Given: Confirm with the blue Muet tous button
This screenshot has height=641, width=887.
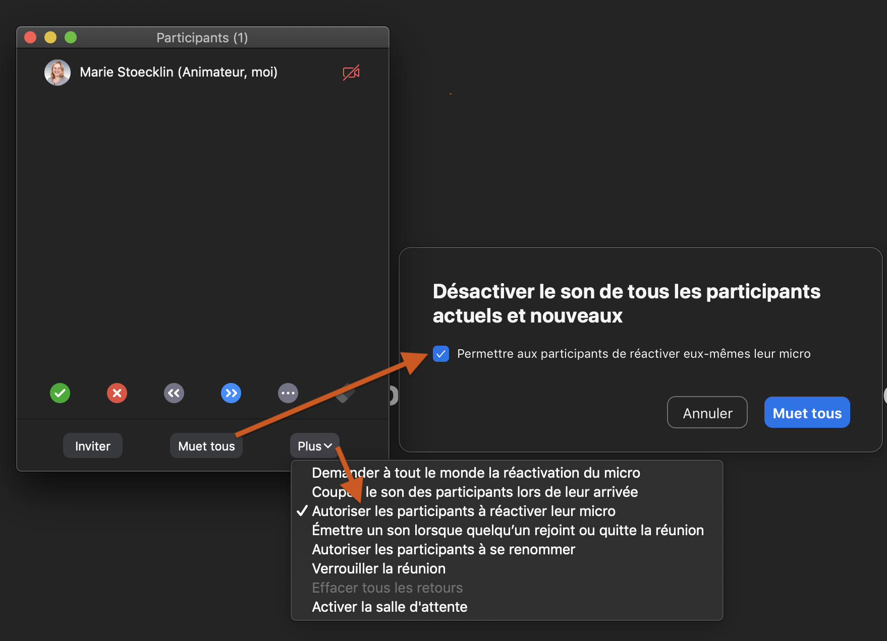Looking at the screenshot, I should pos(807,413).
